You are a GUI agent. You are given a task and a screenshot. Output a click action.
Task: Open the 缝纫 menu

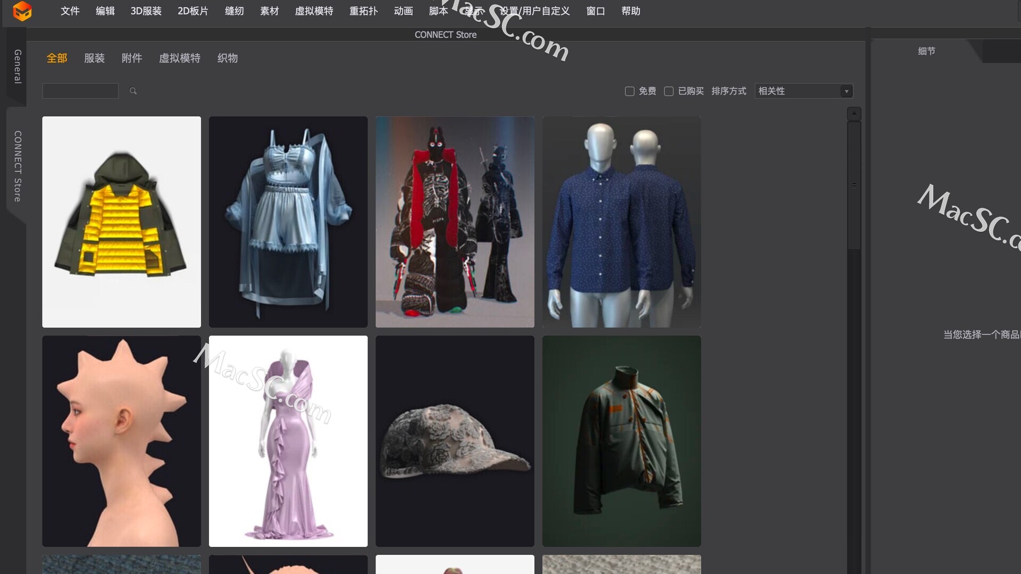[234, 11]
